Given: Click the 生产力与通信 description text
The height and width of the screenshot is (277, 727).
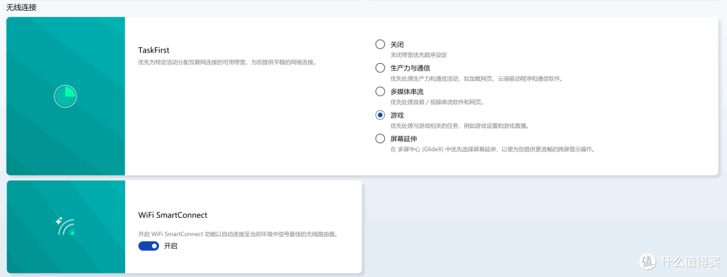Looking at the screenshot, I should click(477, 79).
